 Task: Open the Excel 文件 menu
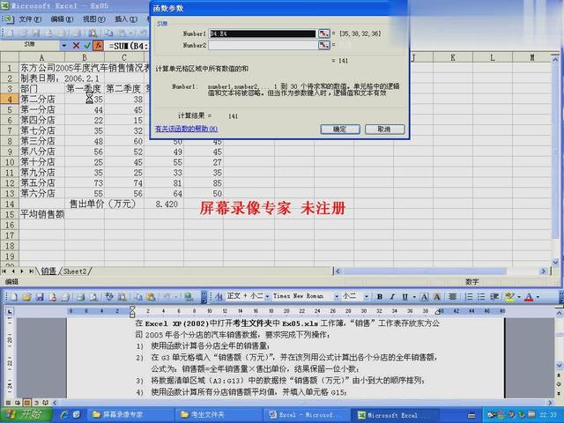(30, 19)
